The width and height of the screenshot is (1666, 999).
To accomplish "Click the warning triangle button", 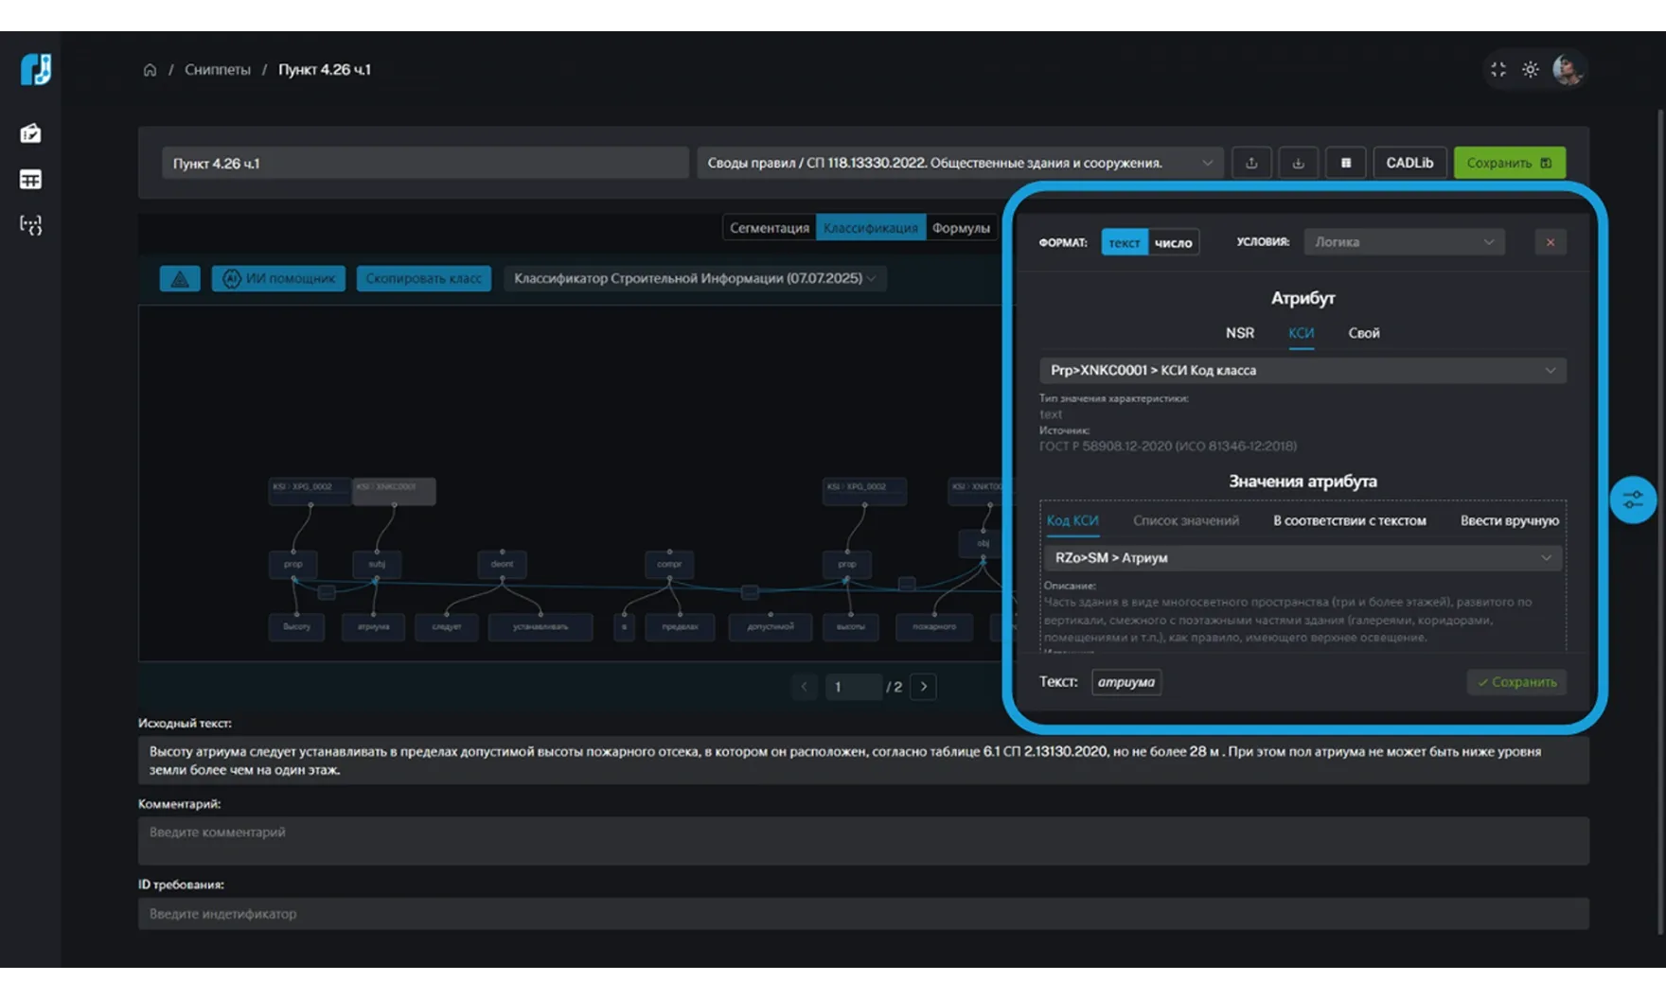I will [x=180, y=278].
